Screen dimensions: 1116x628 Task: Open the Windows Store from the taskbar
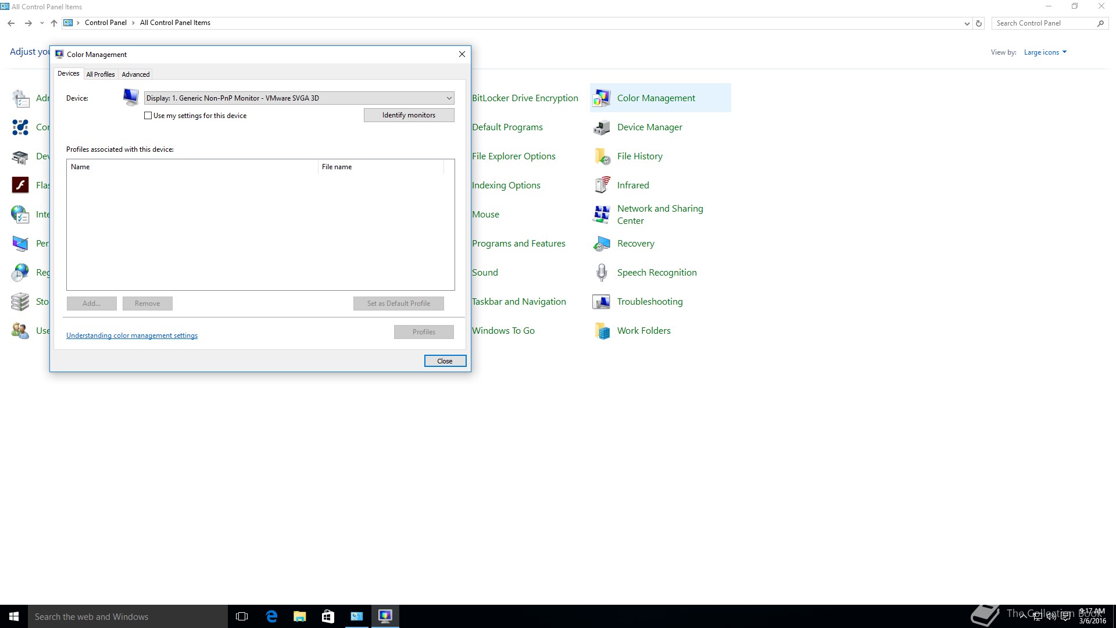click(x=327, y=616)
